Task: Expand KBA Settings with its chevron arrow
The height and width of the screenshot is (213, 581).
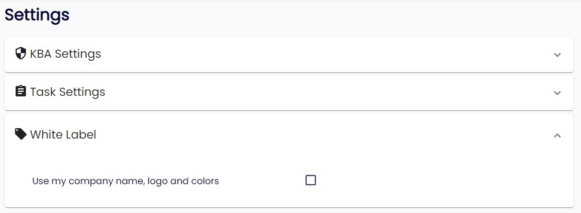Action: (x=557, y=55)
